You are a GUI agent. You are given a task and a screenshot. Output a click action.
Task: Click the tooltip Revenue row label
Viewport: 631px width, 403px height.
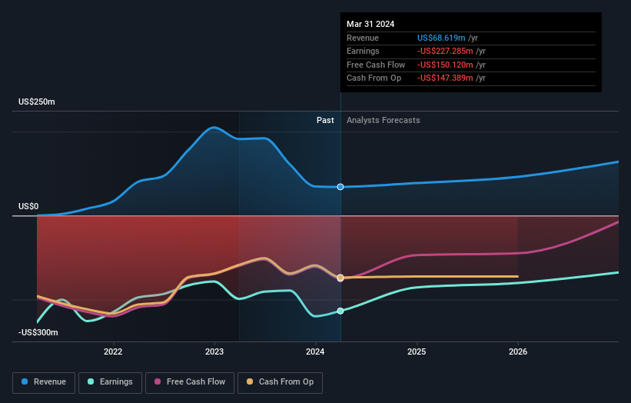(x=363, y=38)
